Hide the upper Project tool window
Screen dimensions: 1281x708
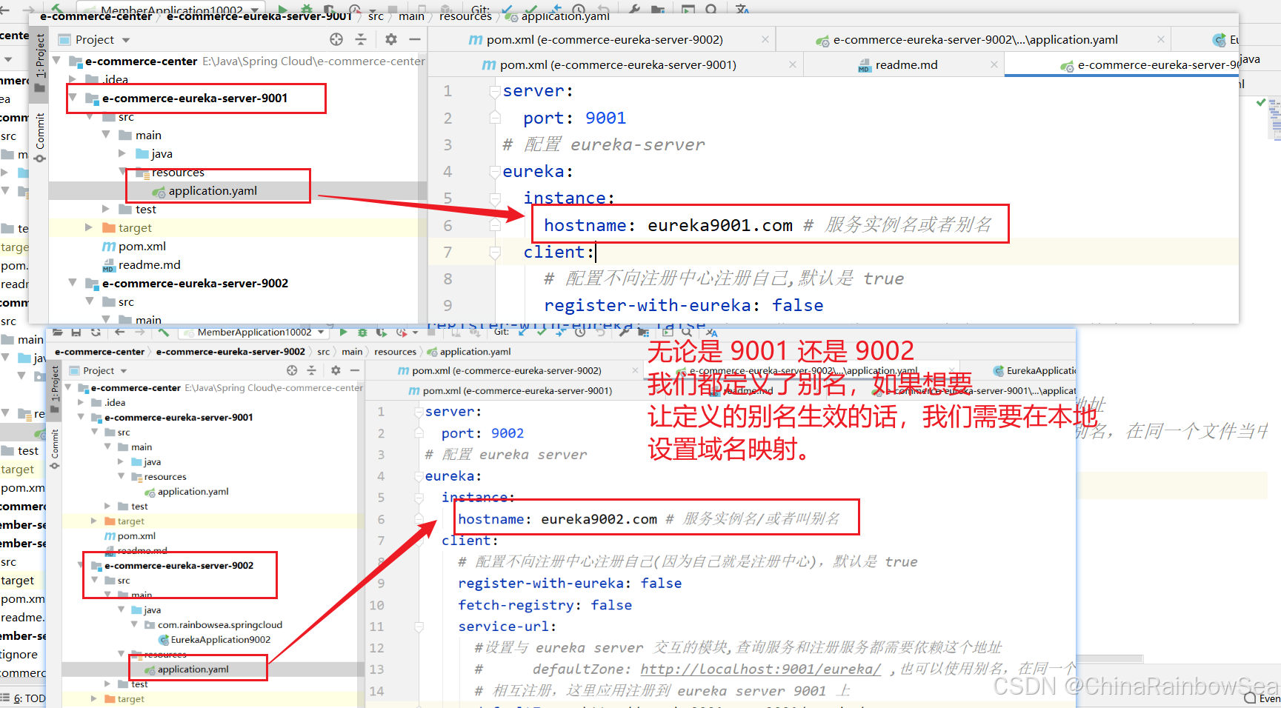pos(415,39)
